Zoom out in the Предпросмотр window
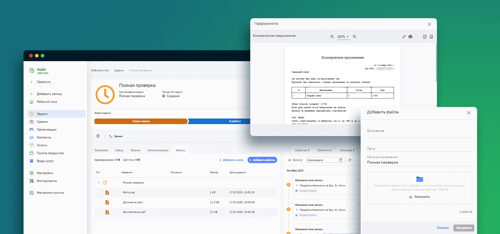 tap(332, 37)
